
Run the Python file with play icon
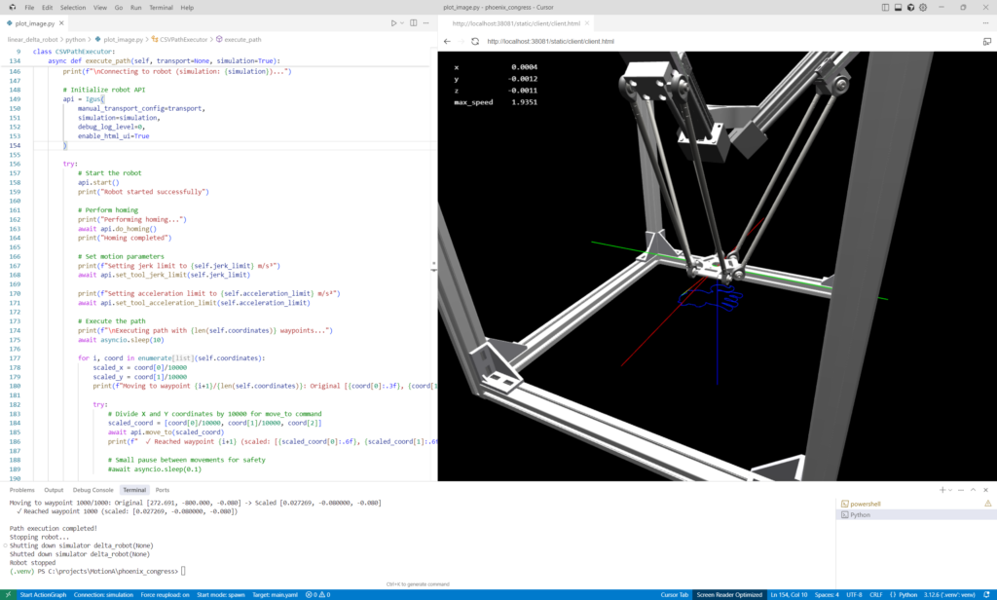tap(394, 22)
